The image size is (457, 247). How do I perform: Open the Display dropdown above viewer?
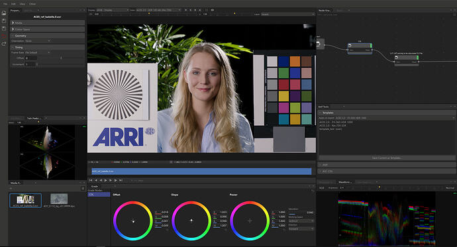tap(112, 10)
